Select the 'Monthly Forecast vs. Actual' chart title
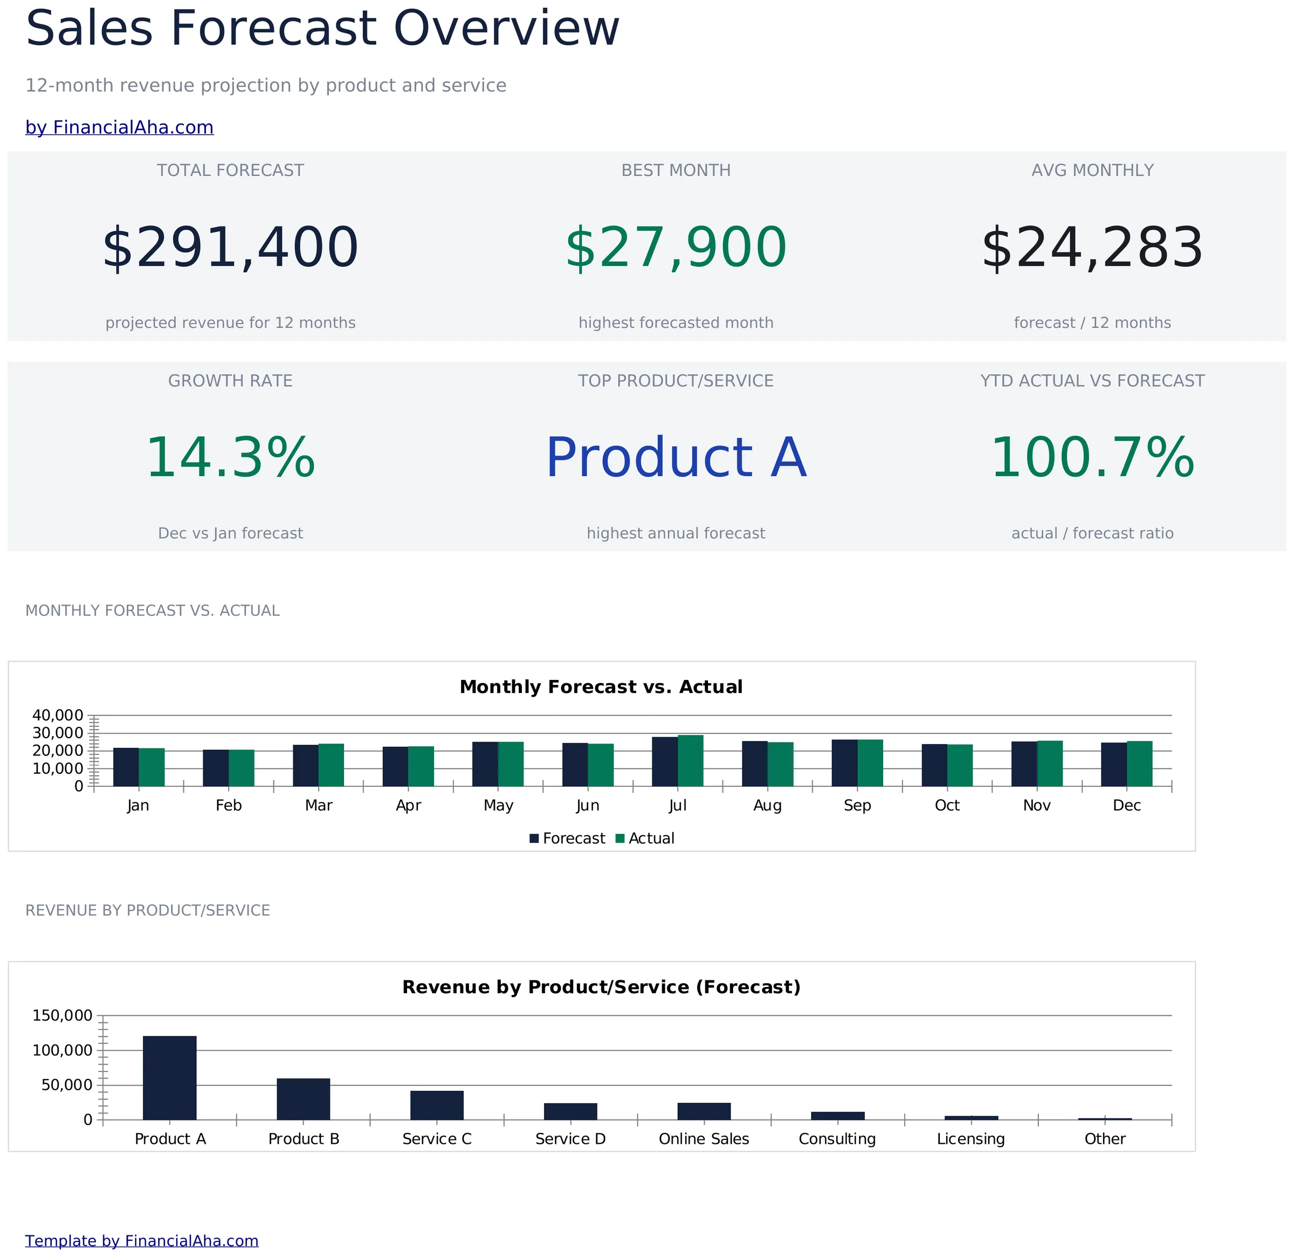The width and height of the screenshot is (1294, 1257). [x=601, y=686]
